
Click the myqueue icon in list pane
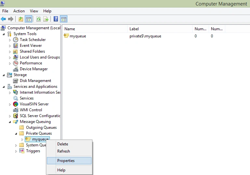[66, 35]
